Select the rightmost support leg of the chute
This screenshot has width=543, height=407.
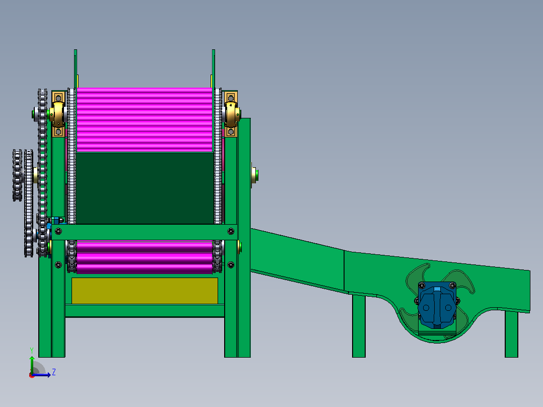511,334
